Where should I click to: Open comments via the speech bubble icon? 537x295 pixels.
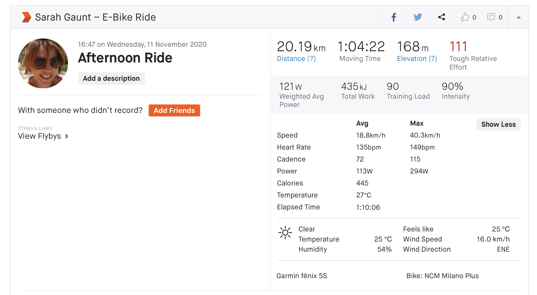(x=491, y=17)
